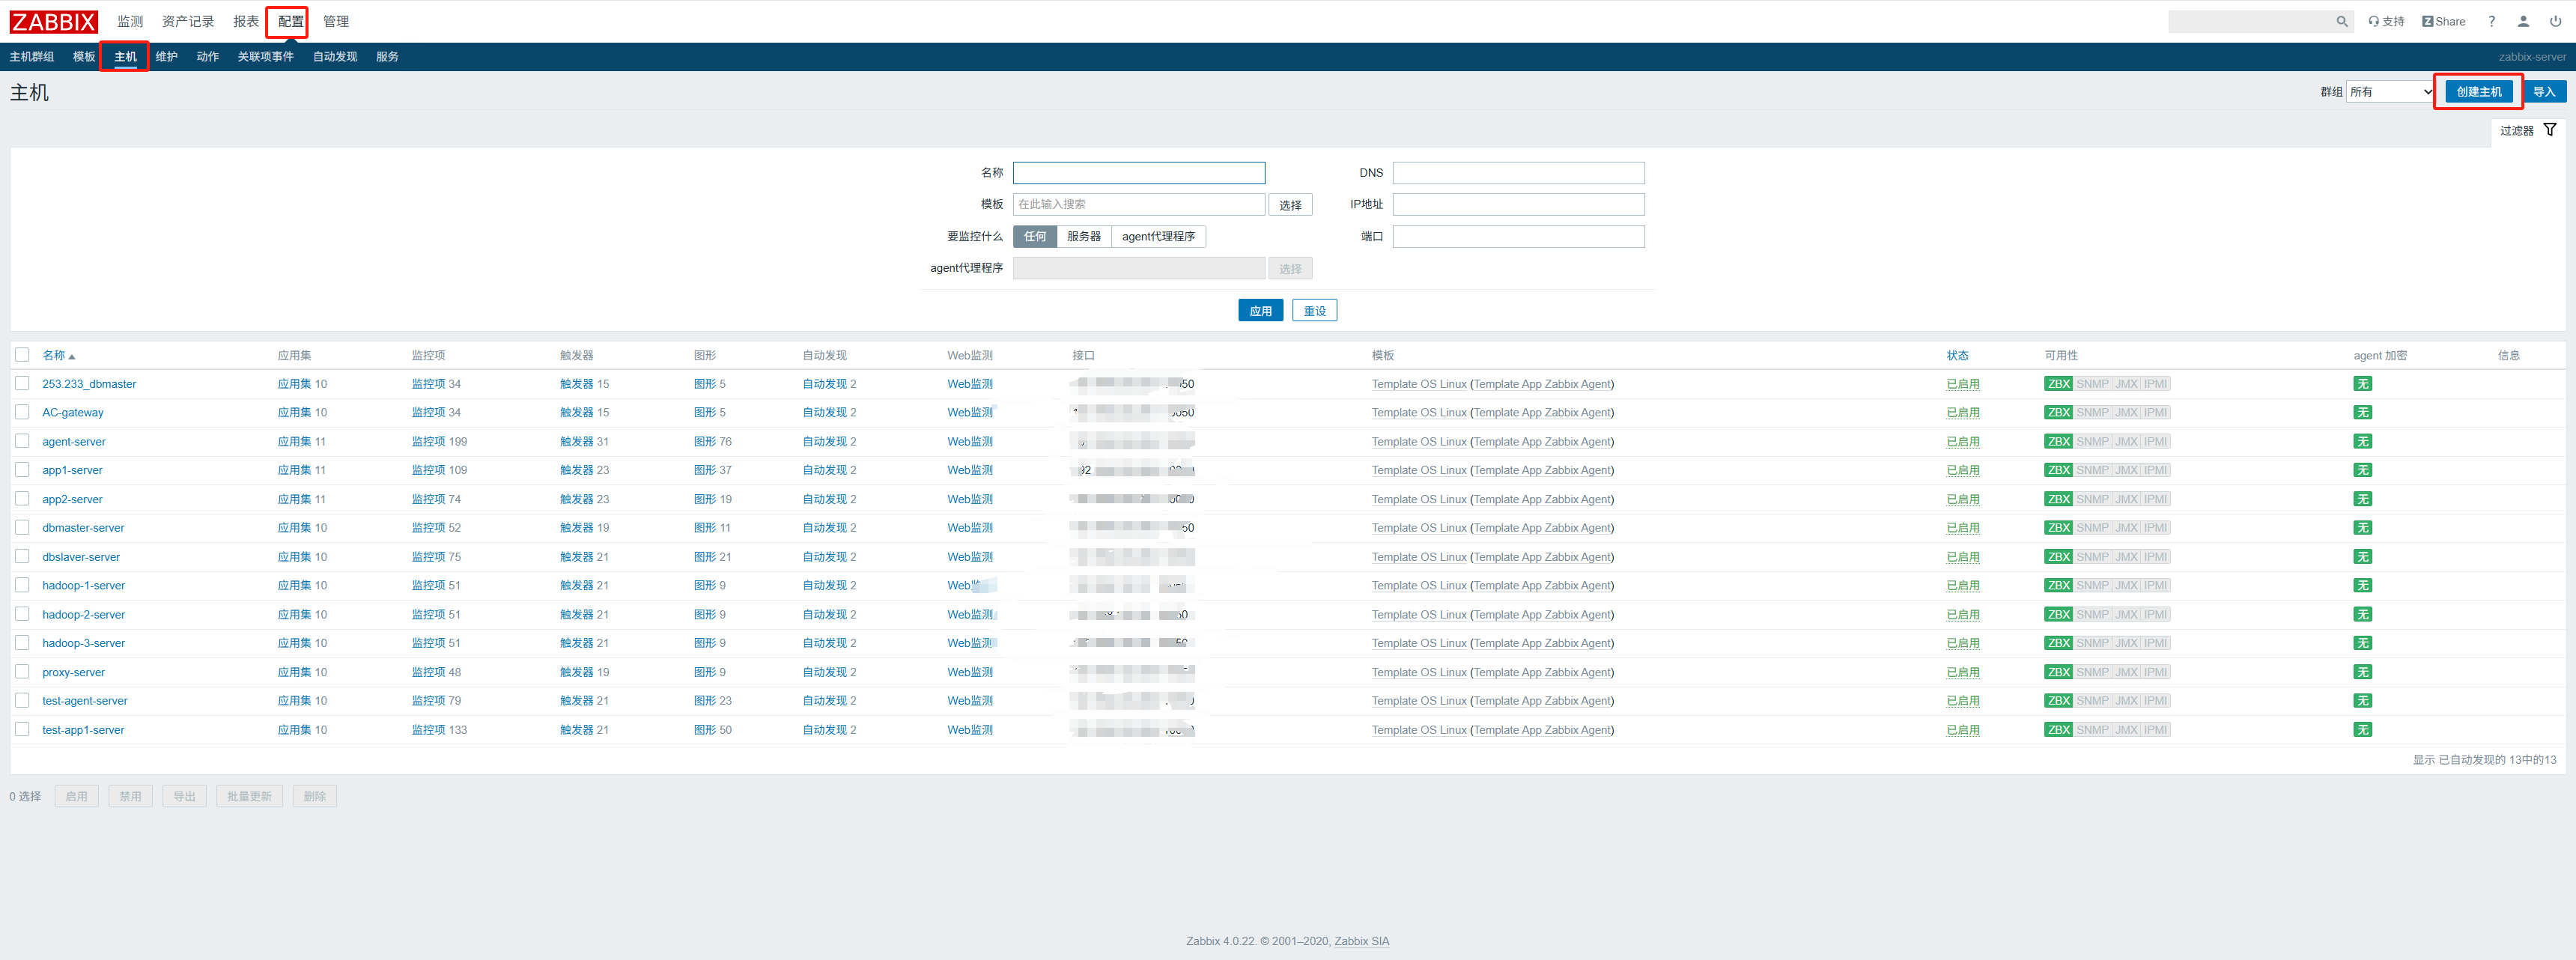
Task: Switch to the 模板 submenu tab
Action: click(84, 57)
